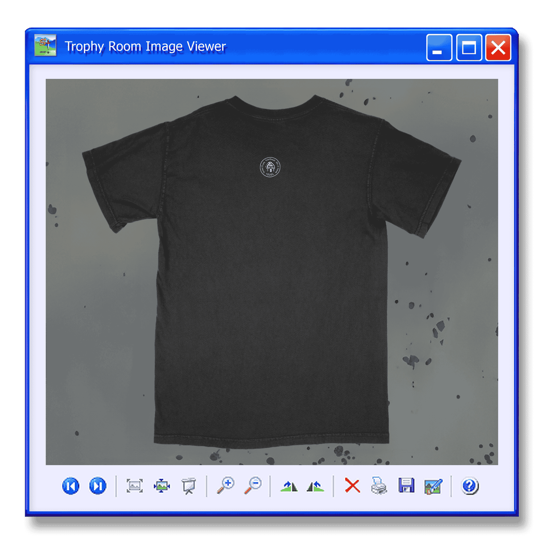Start the slideshow presentation icon
The image size is (544, 544).
(188, 486)
